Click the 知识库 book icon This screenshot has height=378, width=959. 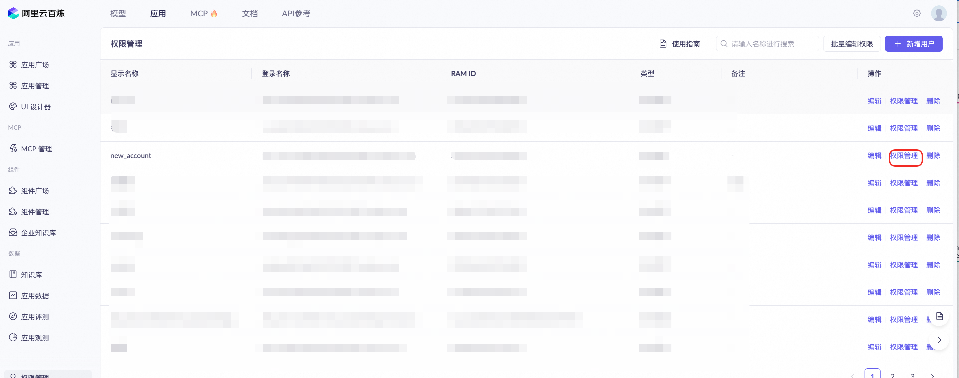point(13,275)
